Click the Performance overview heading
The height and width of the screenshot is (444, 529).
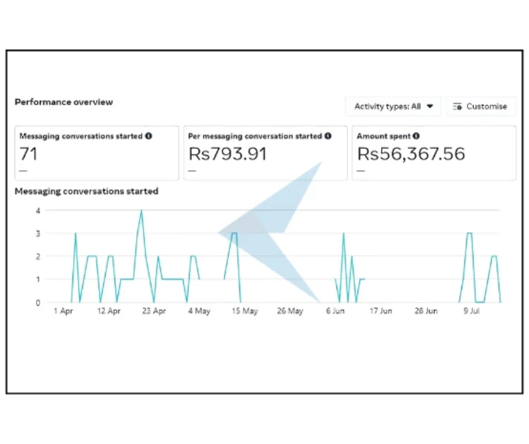[63, 102]
